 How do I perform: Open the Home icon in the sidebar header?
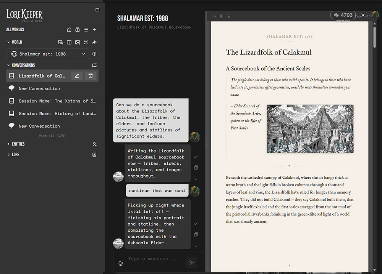tap(69, 29)
